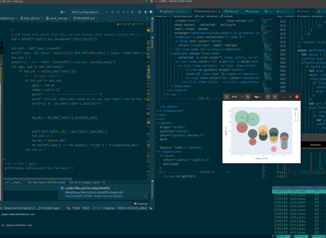Open the PyCharm user account dropdown
Image resolution: width=326 pixels, height=238 pixels.
click(x=63, y=12)
